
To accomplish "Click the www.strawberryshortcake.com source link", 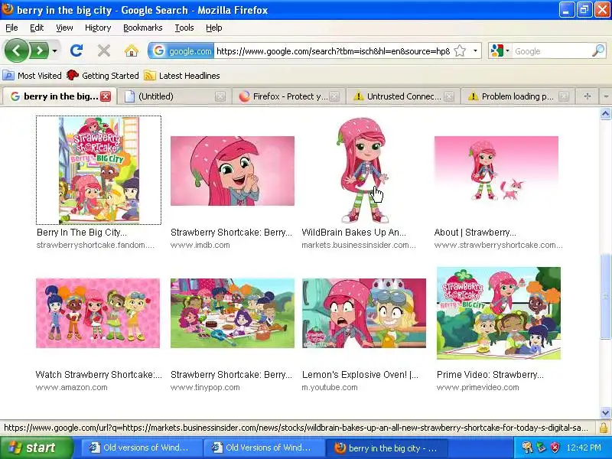I will (499, 245).
